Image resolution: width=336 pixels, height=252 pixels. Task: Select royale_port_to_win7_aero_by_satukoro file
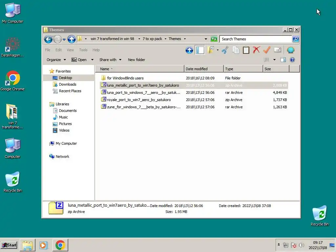coord(194,100)
